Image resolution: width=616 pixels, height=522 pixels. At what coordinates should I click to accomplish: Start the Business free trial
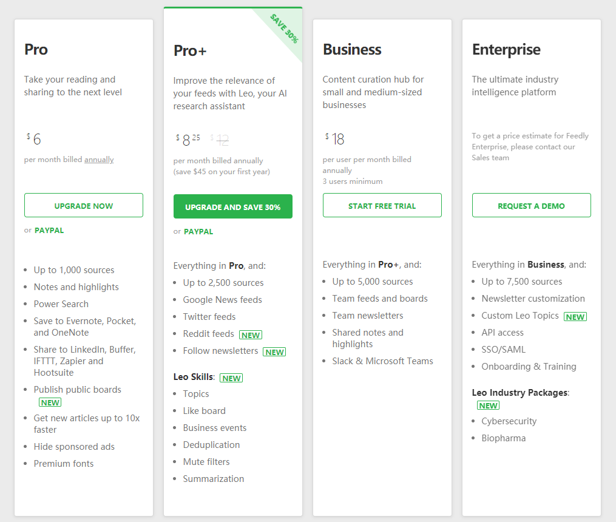[x=382, y=206]
